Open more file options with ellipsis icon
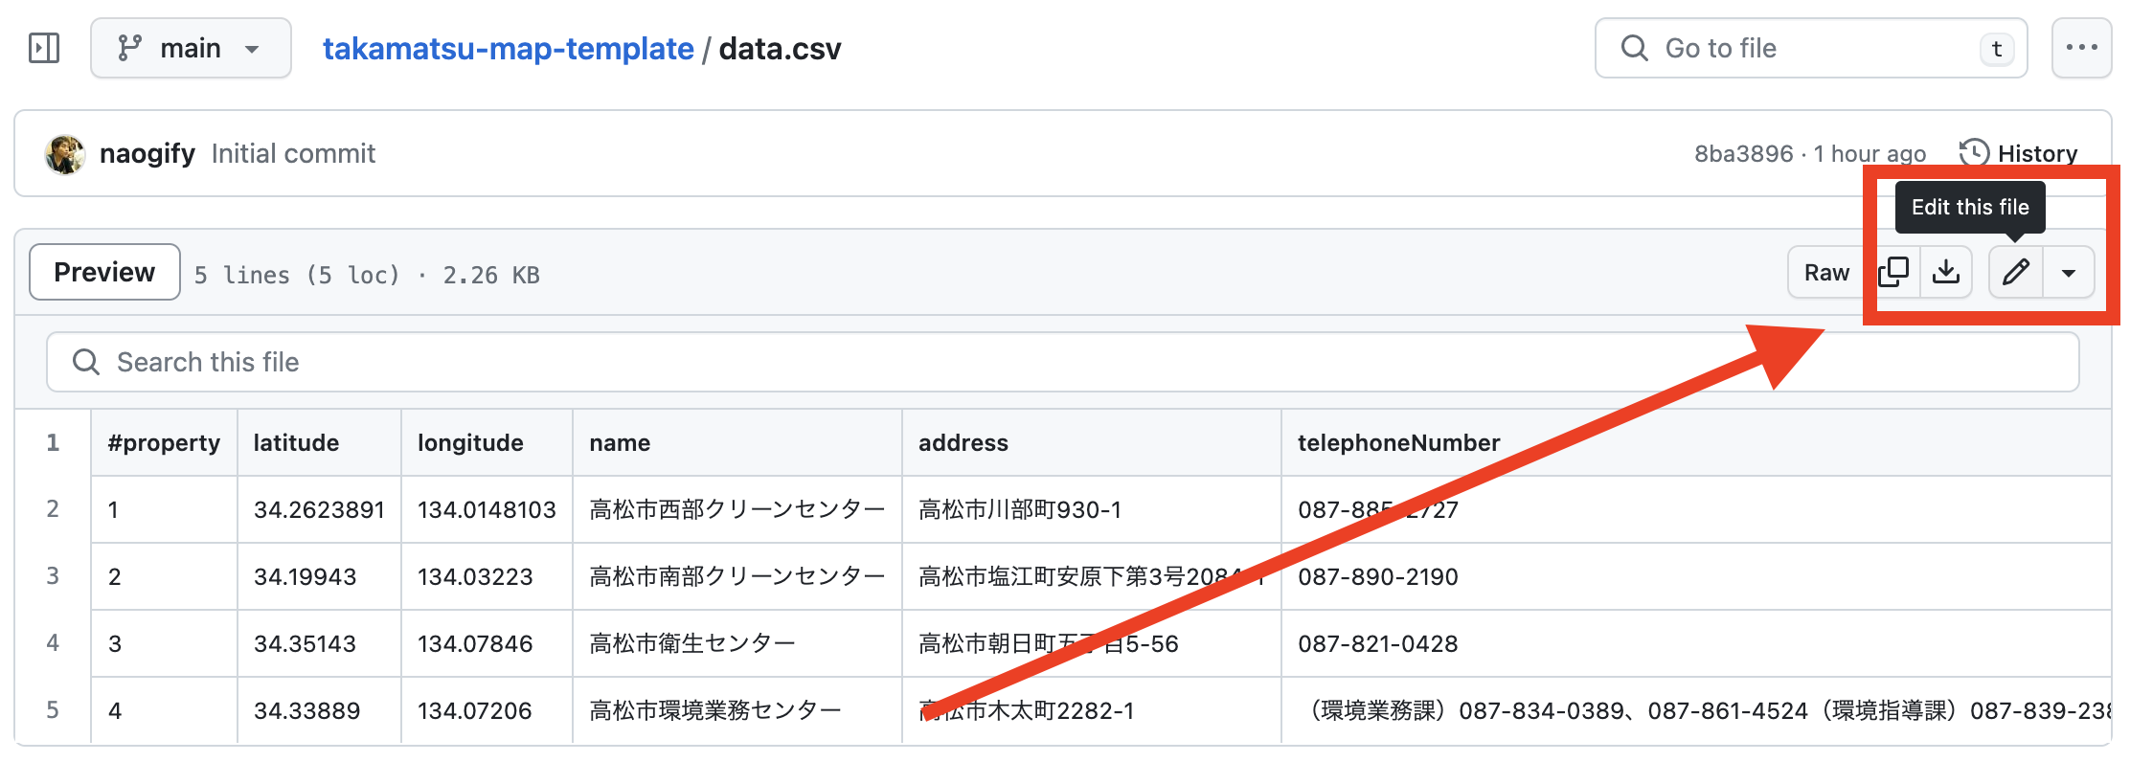This screenshot has height=762, width=2130. (2081, 47)
